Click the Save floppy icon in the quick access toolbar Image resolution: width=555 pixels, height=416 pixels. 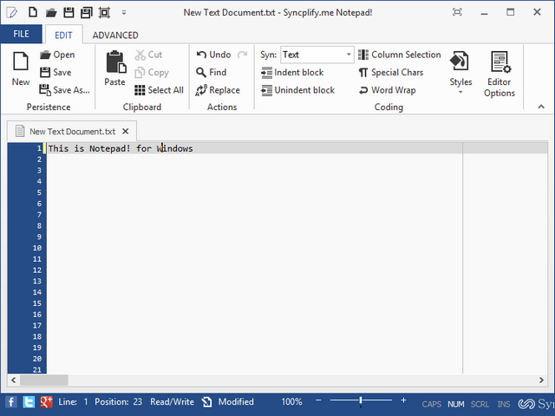(69, 13)
